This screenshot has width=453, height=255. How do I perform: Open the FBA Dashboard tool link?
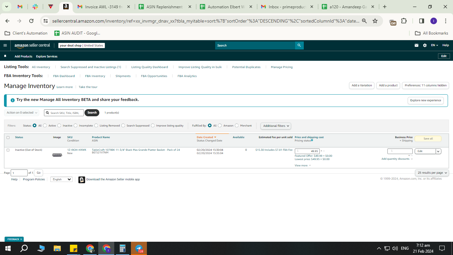pos(64,76)
